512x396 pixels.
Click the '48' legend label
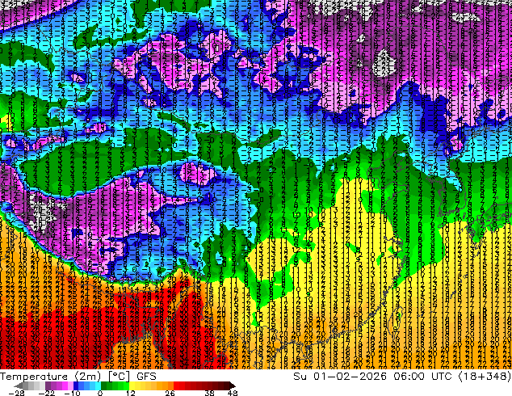pyautogui.click(x=233, y=393)
